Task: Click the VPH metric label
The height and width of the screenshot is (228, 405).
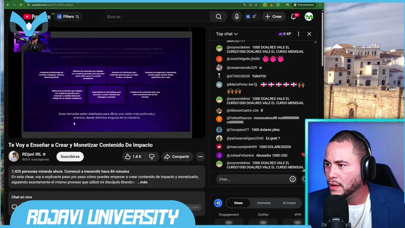Action: (x=298, y=214)
